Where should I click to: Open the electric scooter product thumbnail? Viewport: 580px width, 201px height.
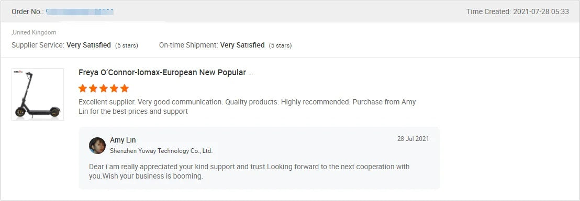tap(37, 94)
